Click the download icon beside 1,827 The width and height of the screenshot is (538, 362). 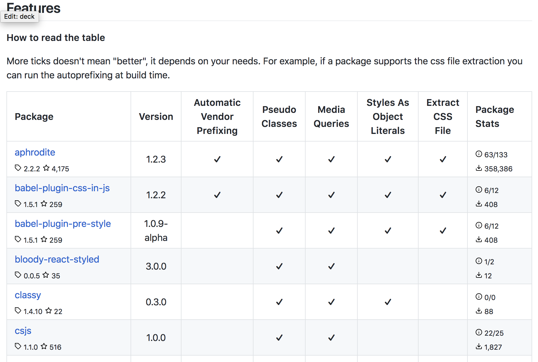[x=479, y=347]
